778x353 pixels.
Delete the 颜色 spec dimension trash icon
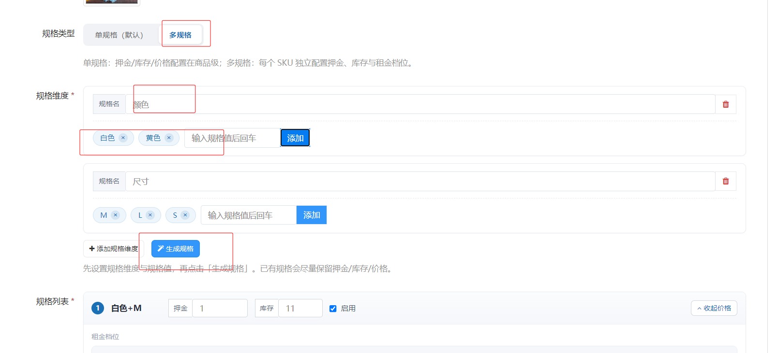coord(725,104)
